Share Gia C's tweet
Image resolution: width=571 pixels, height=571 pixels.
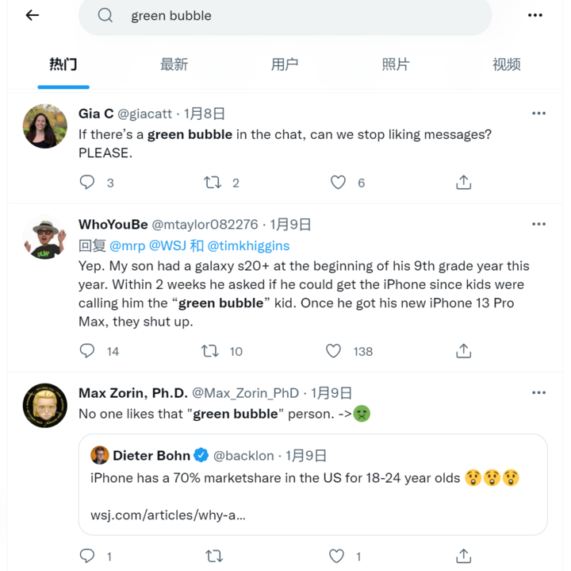pos(464,183)
